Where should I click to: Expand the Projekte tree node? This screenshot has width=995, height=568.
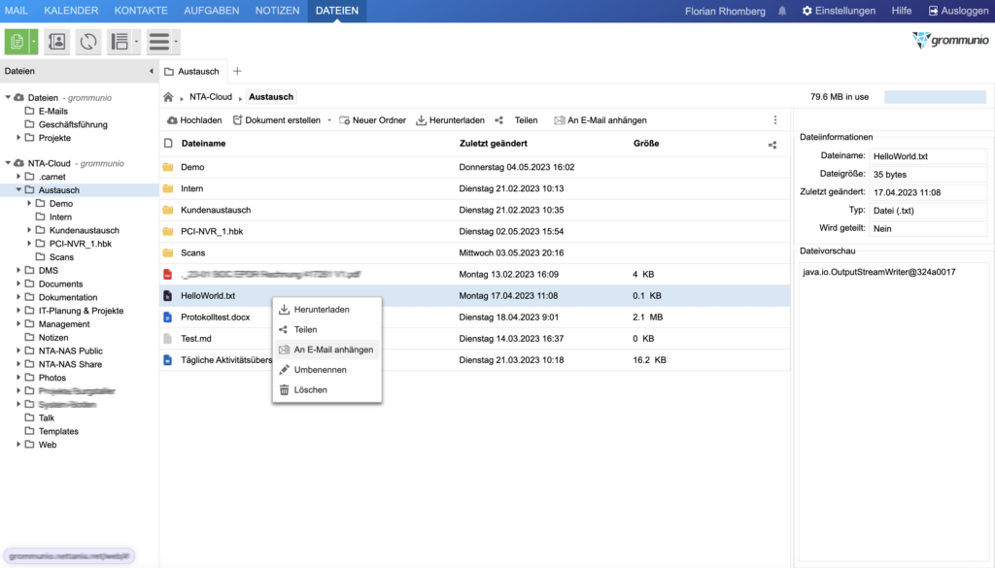pos(18,138)
